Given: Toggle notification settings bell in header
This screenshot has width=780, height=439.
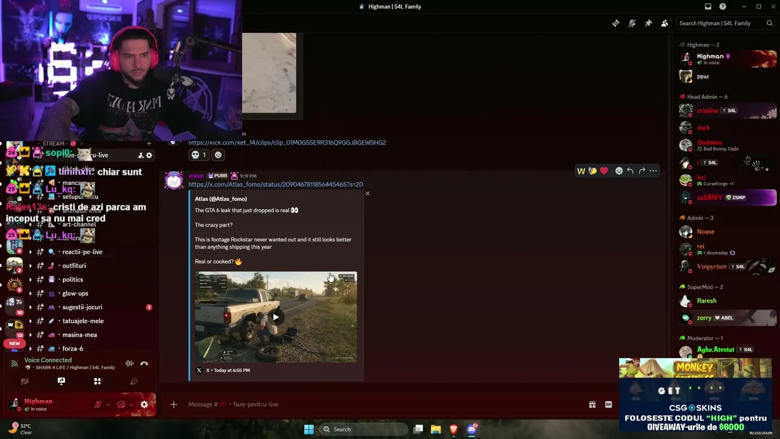Looking at the screenshot, I should point(632,23).
